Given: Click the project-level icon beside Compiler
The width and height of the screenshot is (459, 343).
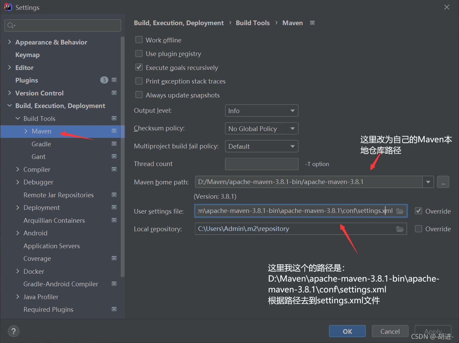Looking at the screenshot, I should (114, 169).
